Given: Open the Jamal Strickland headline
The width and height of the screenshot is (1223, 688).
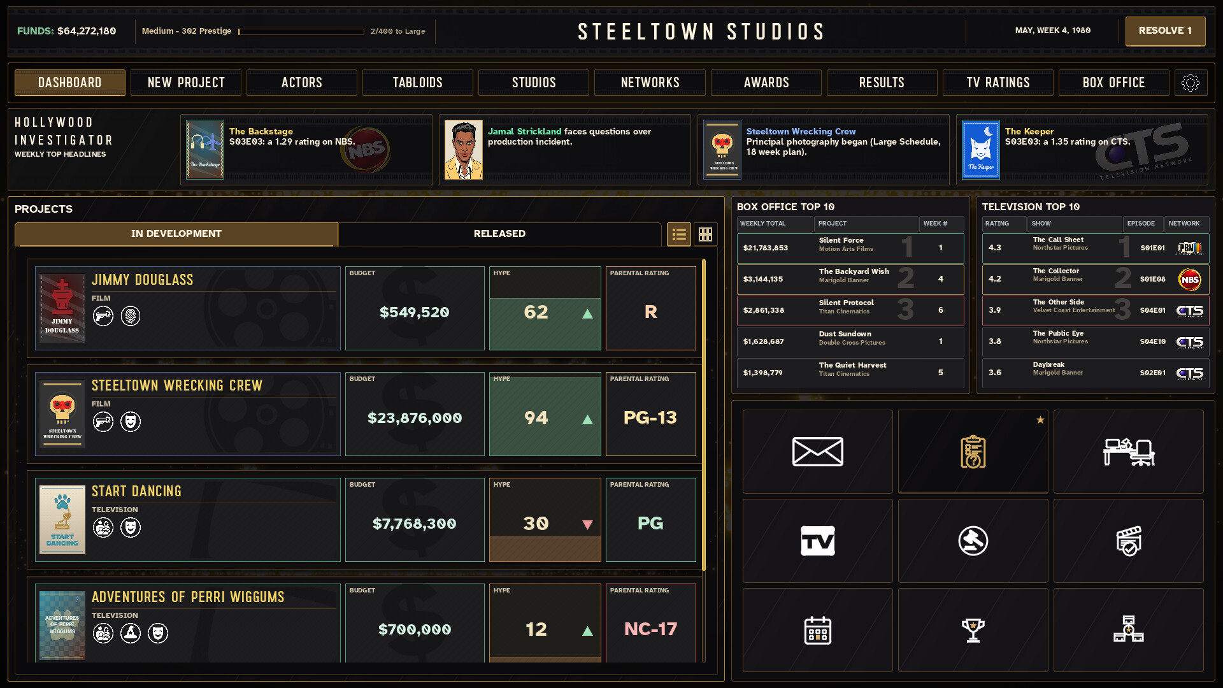Looking at the screenshot, I should 565,150.
